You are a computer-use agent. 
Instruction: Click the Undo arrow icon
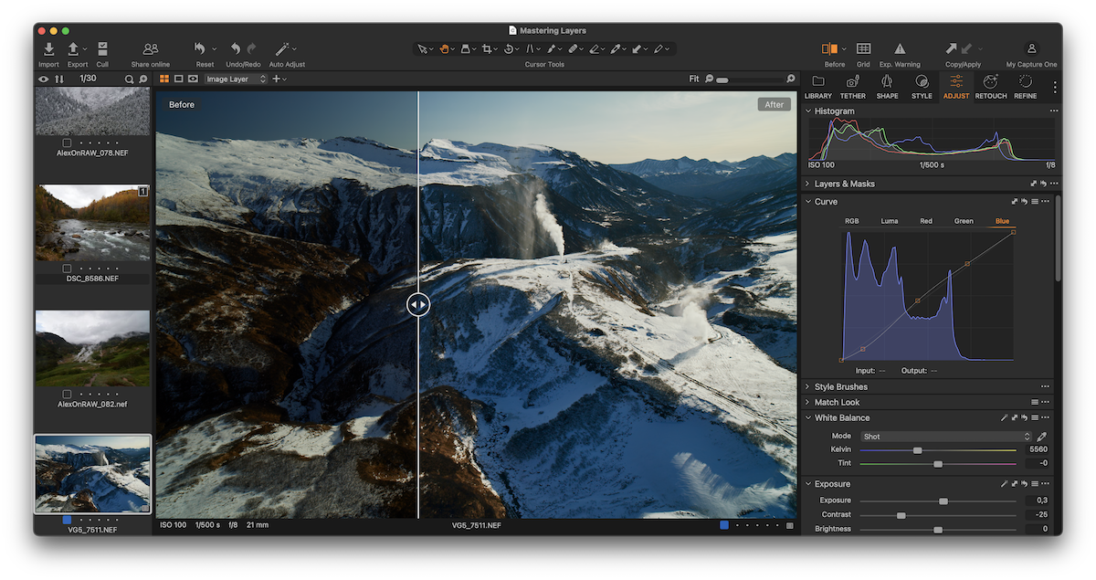point(236,49)
